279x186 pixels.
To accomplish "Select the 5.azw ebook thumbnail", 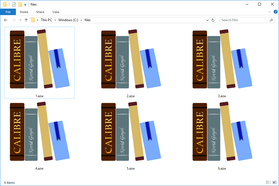I will [131, 132].
